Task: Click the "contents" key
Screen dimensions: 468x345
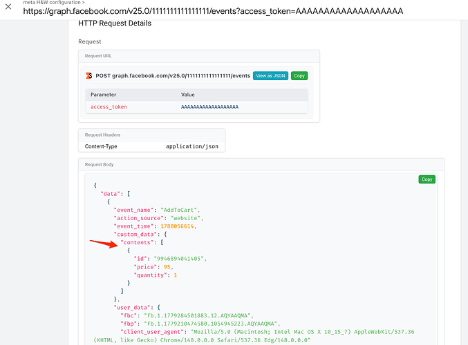Action: point(137,242)
